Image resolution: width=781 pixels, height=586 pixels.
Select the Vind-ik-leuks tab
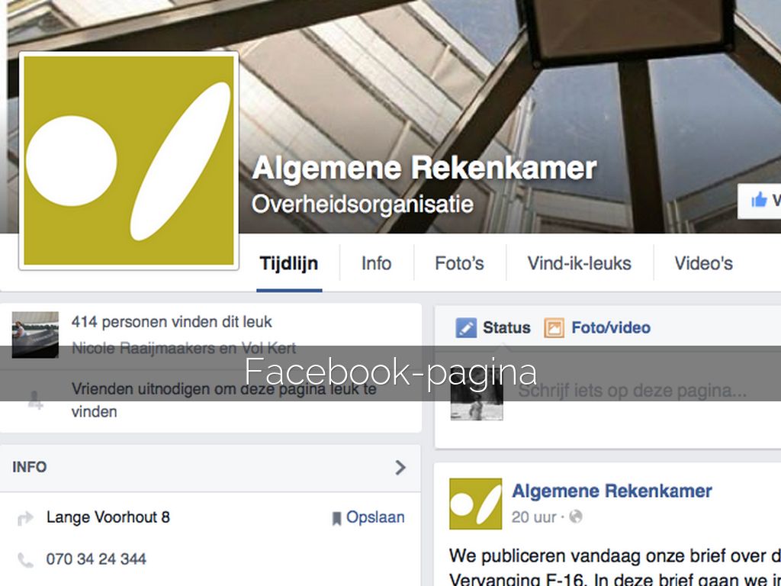click(x=580, y=263)
